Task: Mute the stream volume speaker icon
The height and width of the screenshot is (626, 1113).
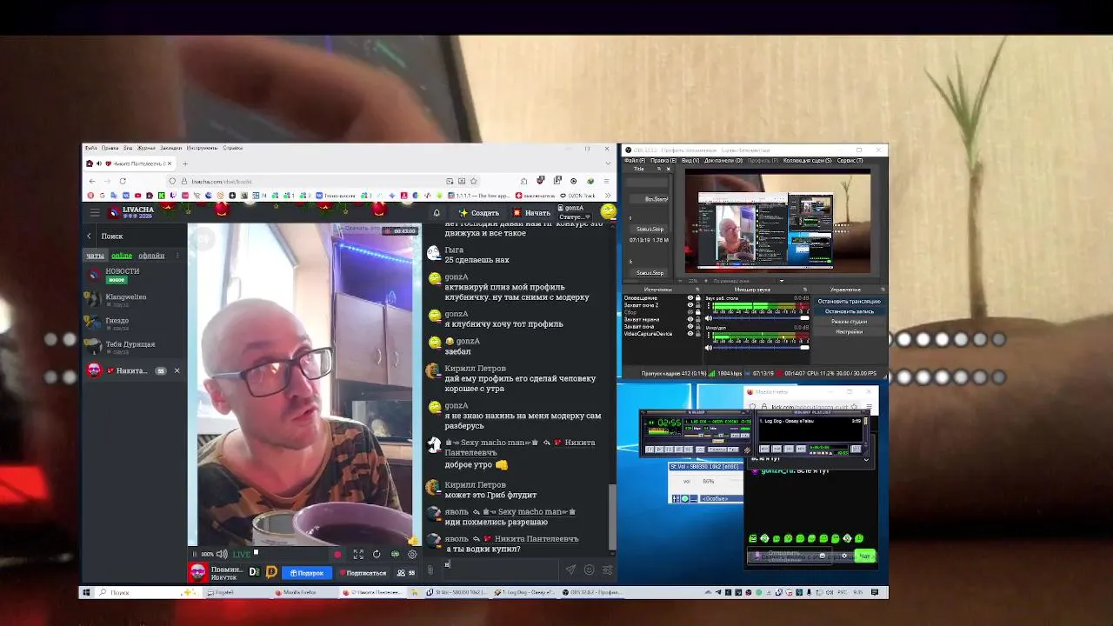Action: (222, 554)
